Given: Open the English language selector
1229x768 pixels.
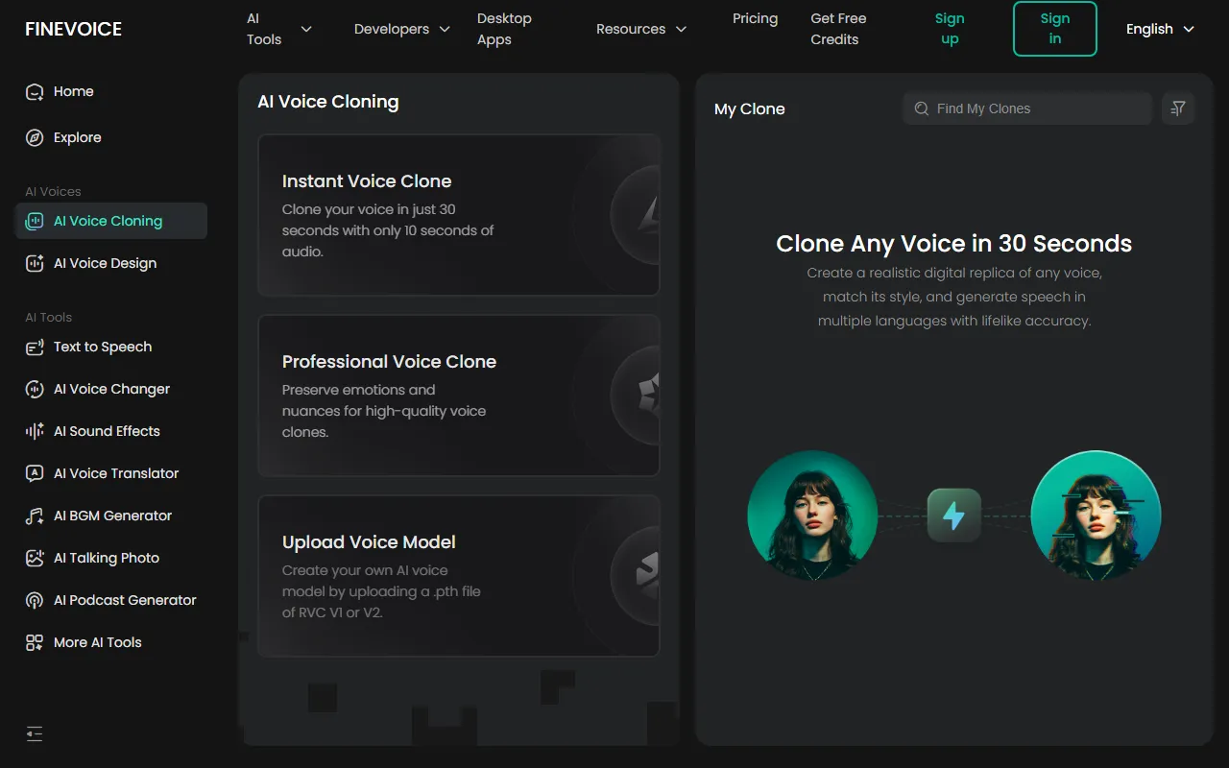Looking at the screenshot, I should pyautogui.click(x=1160, y=29).
